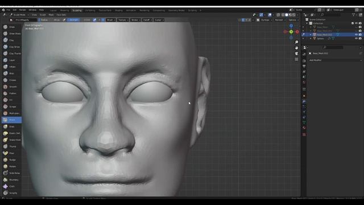Select the Pose brush

tap(11, 153)
